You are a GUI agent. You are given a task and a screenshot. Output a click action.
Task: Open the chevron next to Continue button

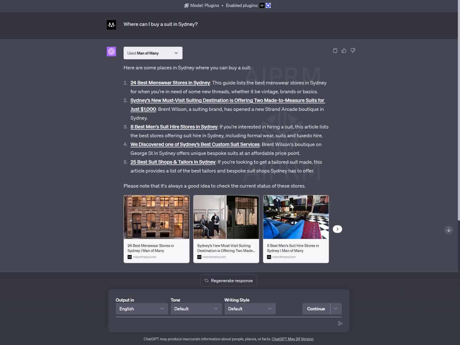(335, 309)
